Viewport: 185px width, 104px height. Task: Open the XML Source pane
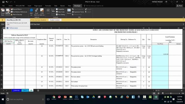(69, 11)
